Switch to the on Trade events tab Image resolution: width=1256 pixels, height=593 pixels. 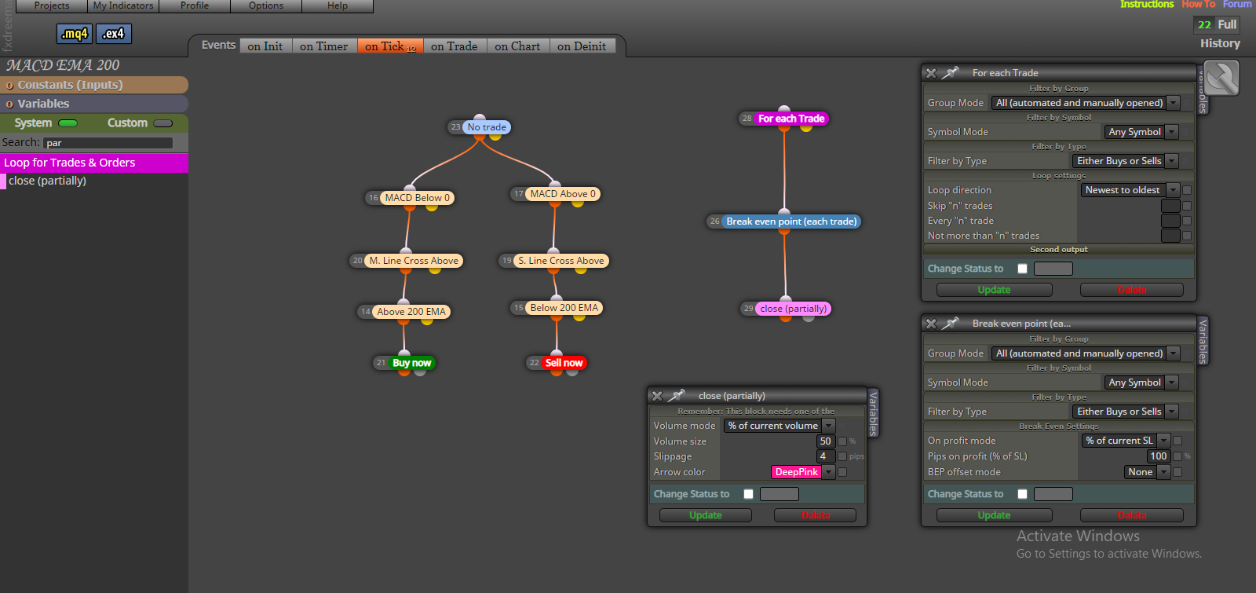(x=454, y=46)
